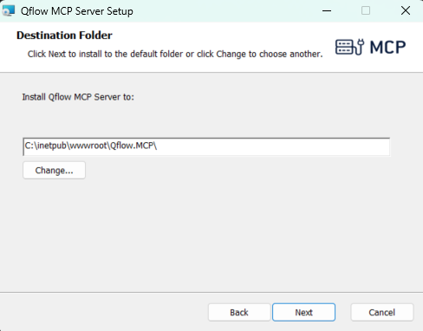This screenshot has width=423, height=331.
Task: Click the installer icon in title bar
Action: (x=8, y=10)
